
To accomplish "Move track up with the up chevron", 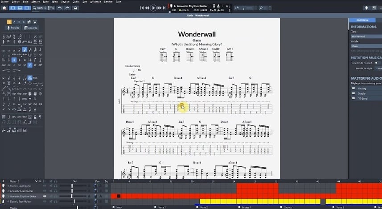I will tap(40, 181).
